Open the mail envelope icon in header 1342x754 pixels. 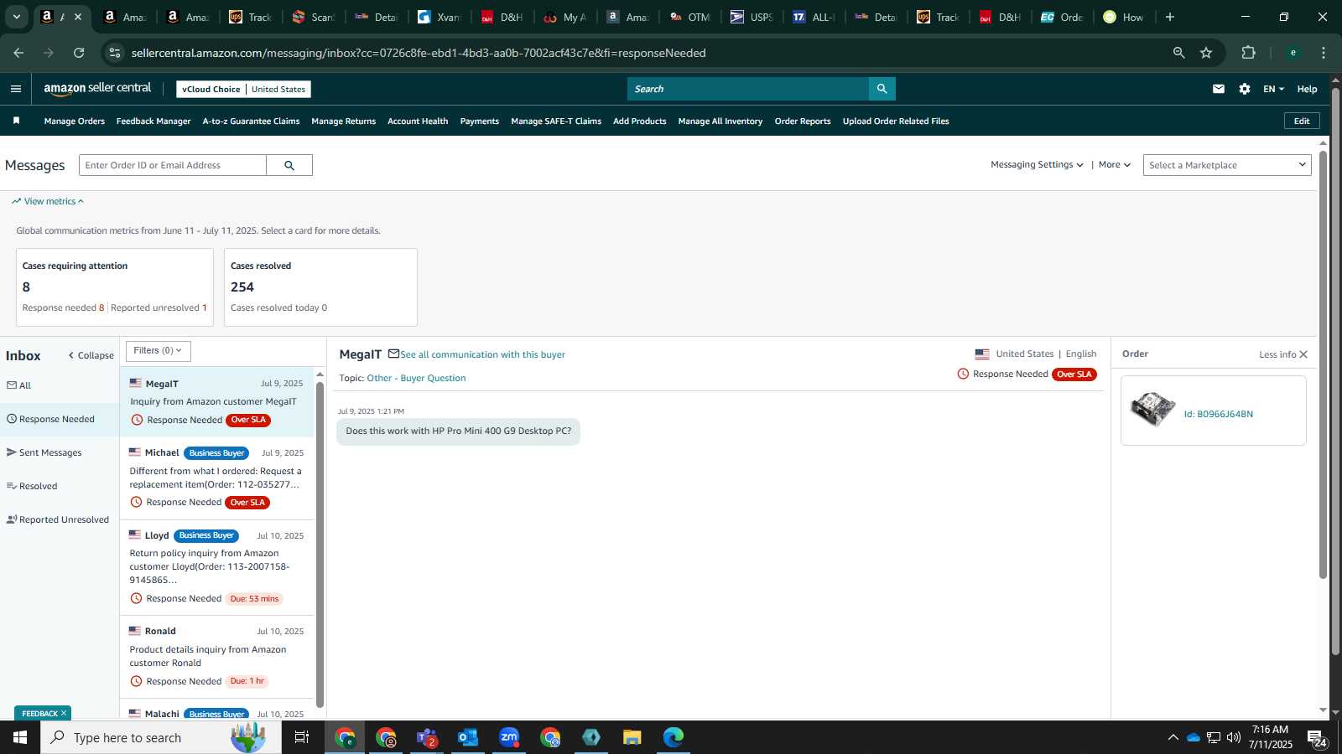tap(1219, 89)
